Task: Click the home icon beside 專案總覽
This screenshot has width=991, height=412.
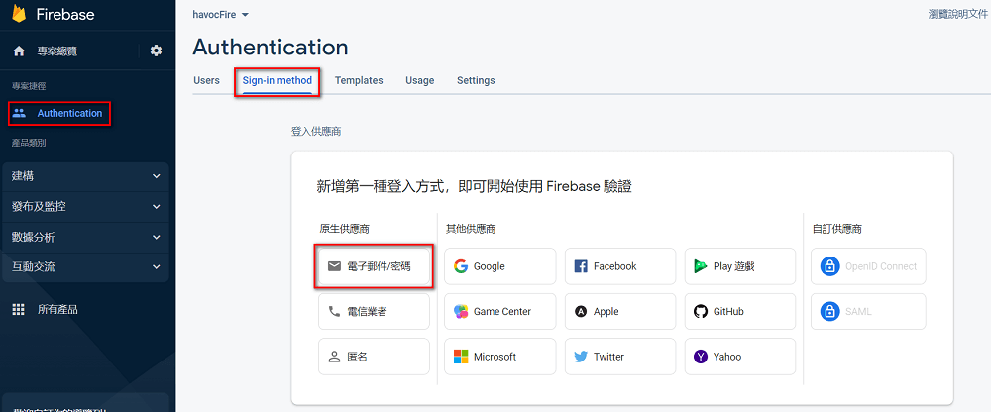Action: tap(19, 51)
